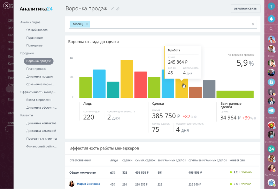This screenshot has width=278, height=189.
Task: Click the ОБРАТНАЯ СВЯЗЬ button
Action: coord(245,9)
